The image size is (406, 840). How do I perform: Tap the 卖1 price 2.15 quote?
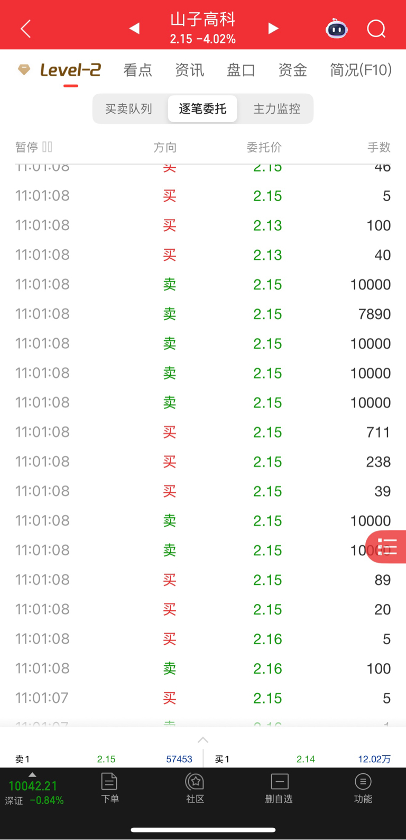106,759
